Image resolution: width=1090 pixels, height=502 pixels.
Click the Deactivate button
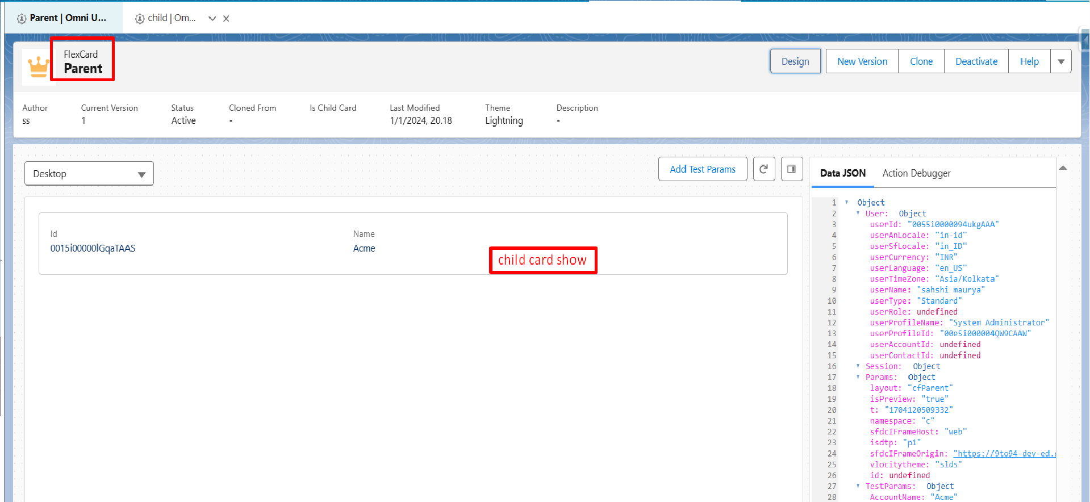click(x=976, y=61)
